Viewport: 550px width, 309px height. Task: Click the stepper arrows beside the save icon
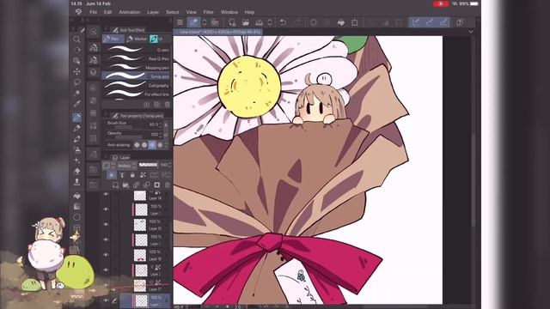pos(270,22)
